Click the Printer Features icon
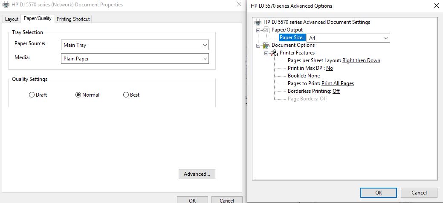Screen dimensions: 443x203 (274, 53)
